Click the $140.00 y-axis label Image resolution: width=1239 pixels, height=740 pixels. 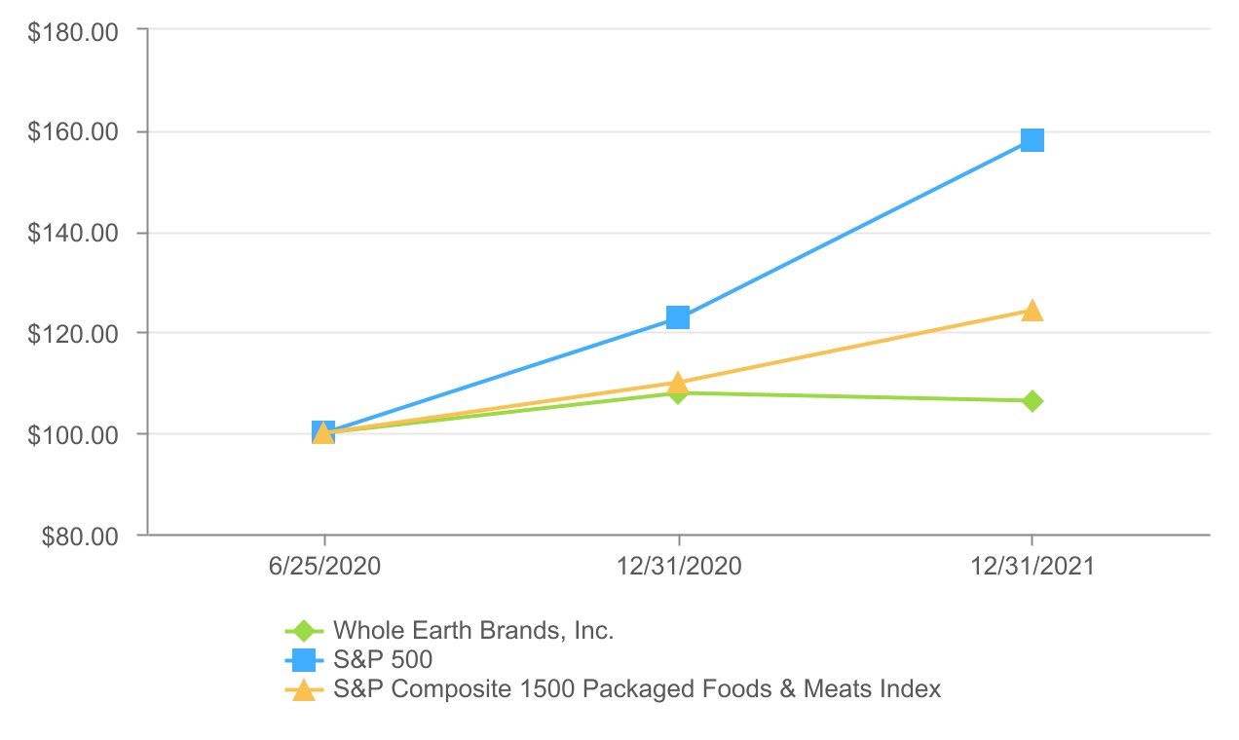[74, 233]
